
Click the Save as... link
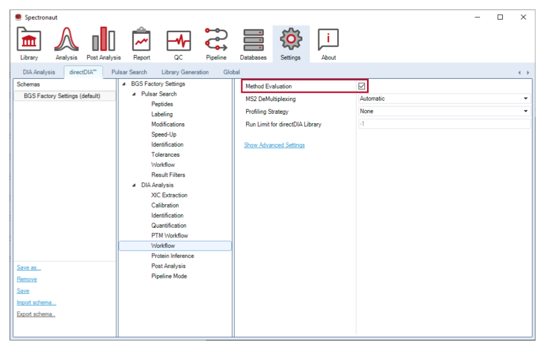[x=29, y=267]
